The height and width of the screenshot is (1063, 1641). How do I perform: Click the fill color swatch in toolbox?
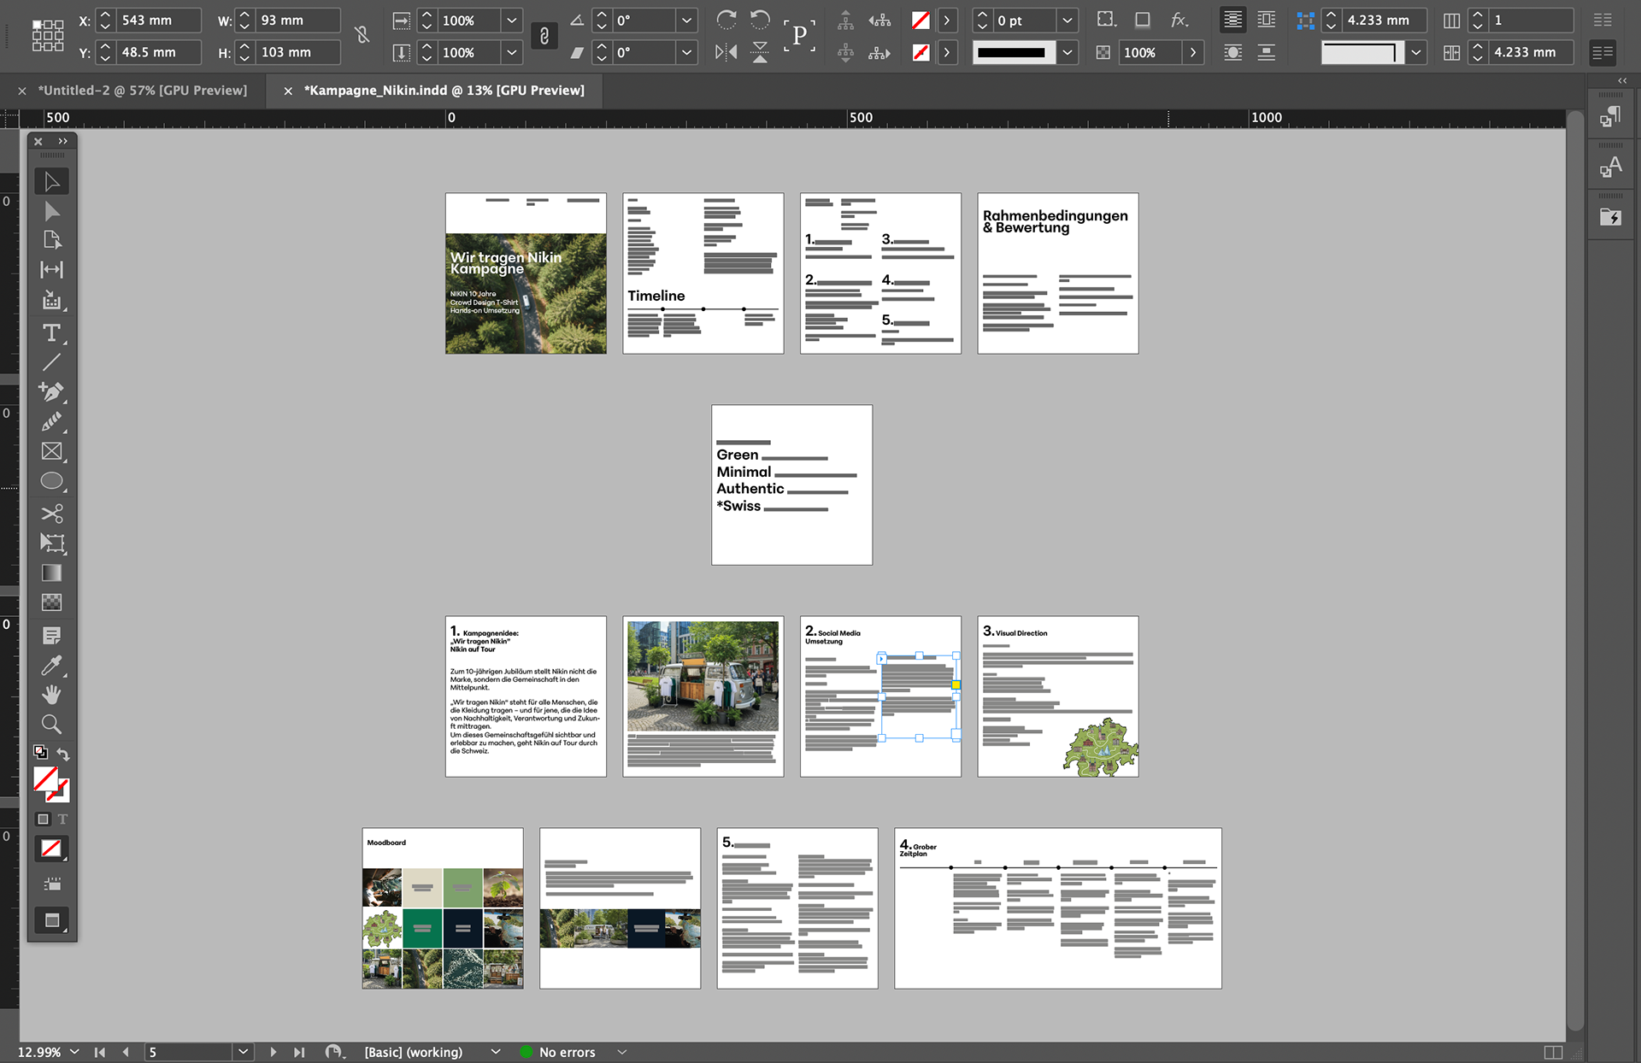point(45,778)
